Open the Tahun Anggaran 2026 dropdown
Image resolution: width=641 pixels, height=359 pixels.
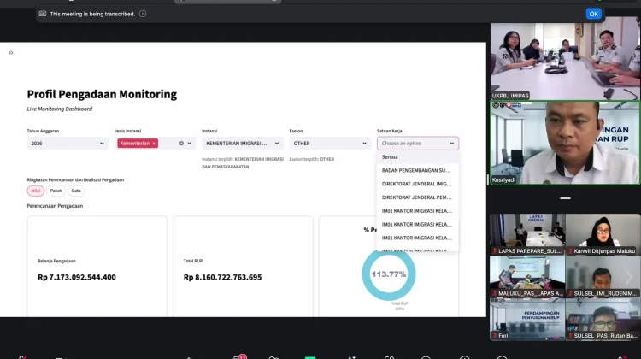tap(68, 144)
